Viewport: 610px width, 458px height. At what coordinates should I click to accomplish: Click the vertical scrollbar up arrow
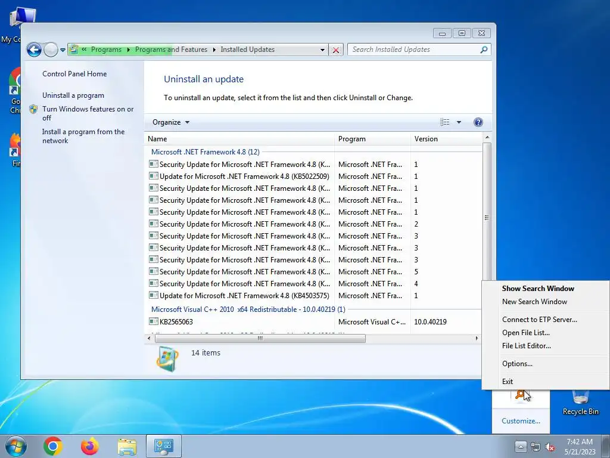coord(487,138)
